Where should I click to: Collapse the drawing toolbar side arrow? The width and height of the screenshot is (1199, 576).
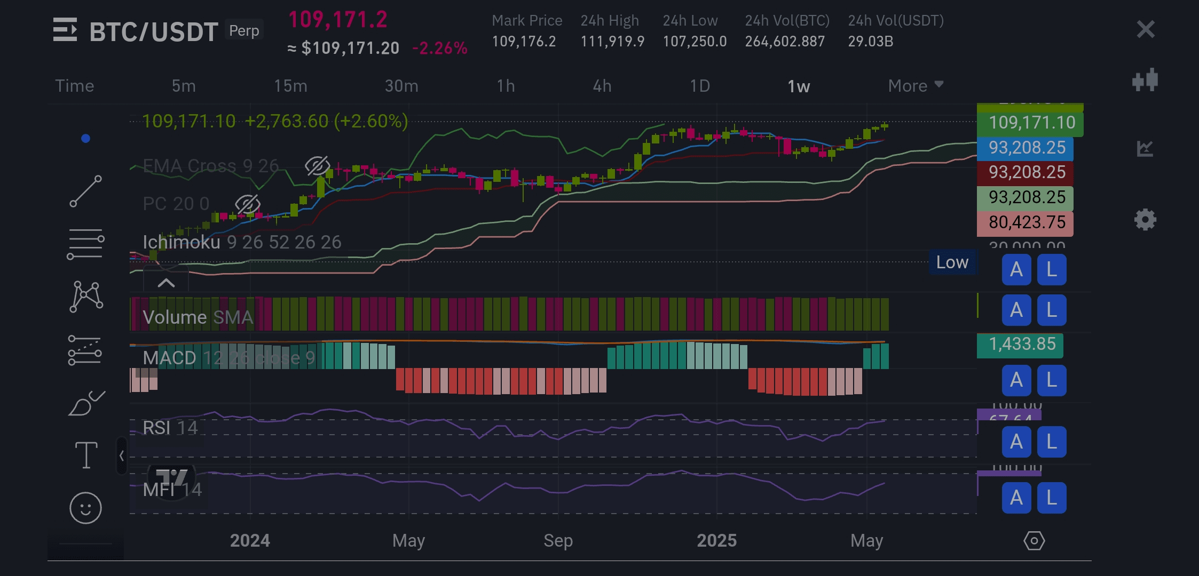(x=122, y=455)
